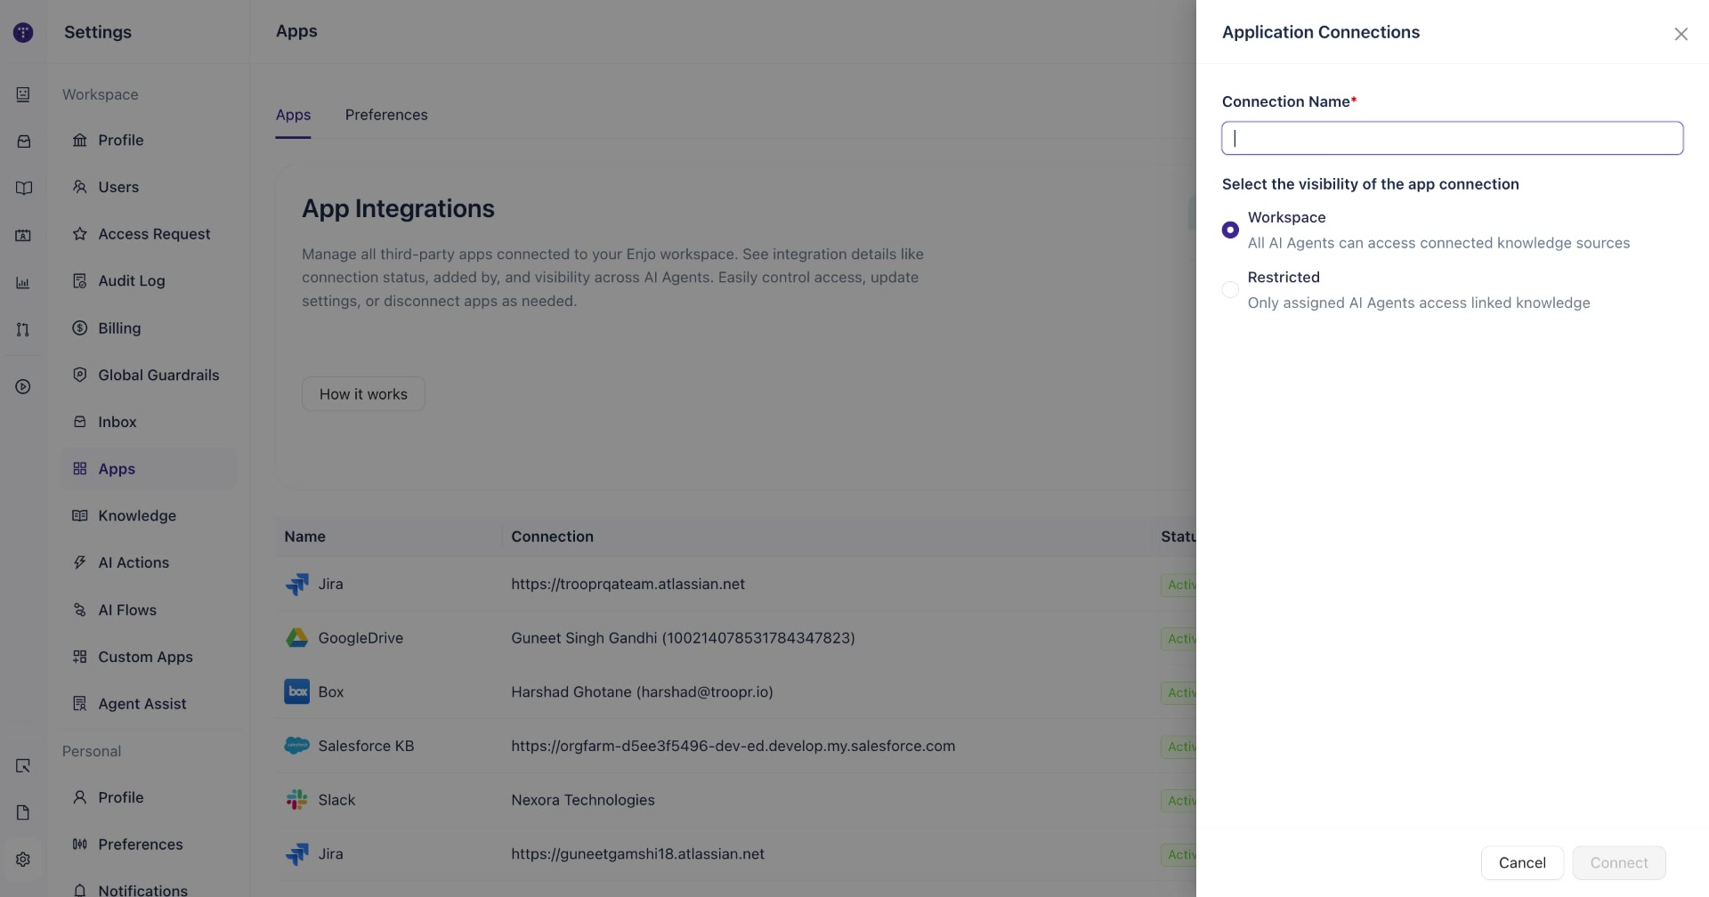Viewport: 1709px width, 897px height.
Task: Open Personal Profile in sidebar
Action: point(148,797)
